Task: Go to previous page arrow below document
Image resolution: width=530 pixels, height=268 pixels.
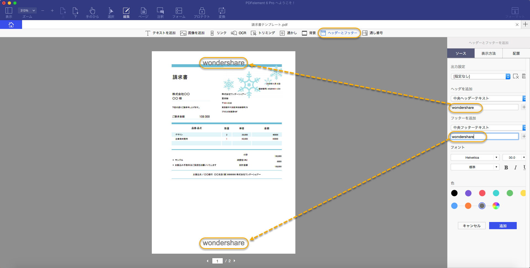Action: [208, 261]
